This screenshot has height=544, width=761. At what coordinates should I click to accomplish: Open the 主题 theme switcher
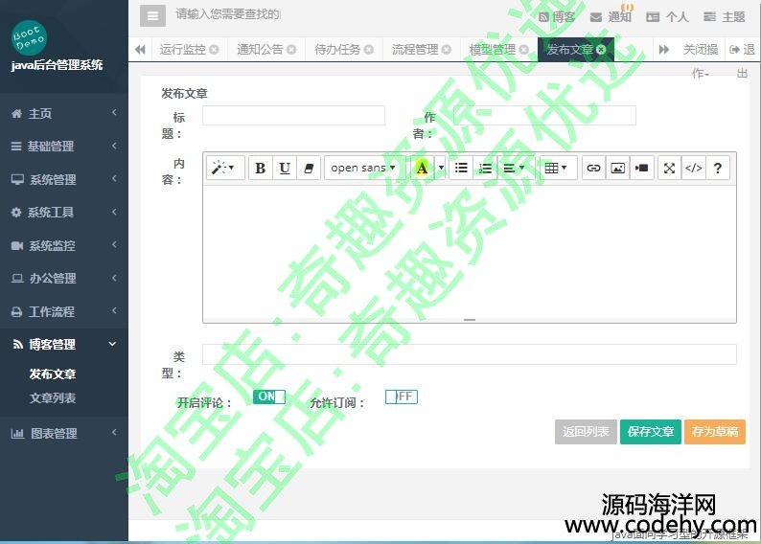[725, 17]
